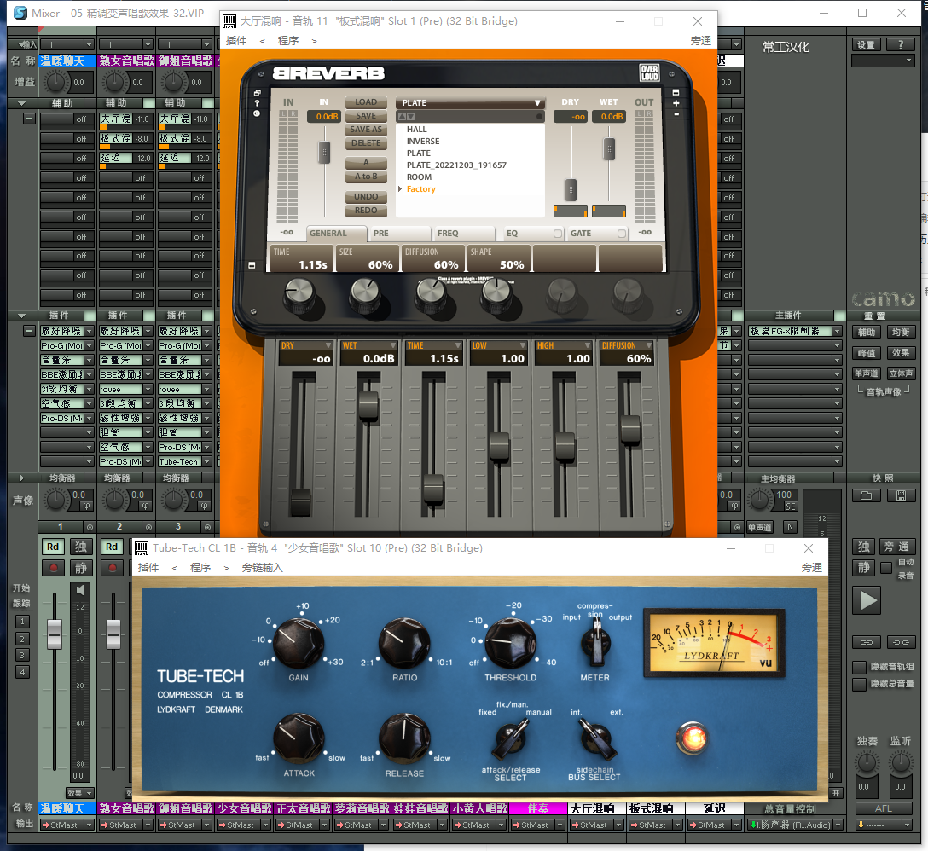928x851 pixels.
Task: Click the SAVE AS button in BREVERB
Action: [366, 130]
